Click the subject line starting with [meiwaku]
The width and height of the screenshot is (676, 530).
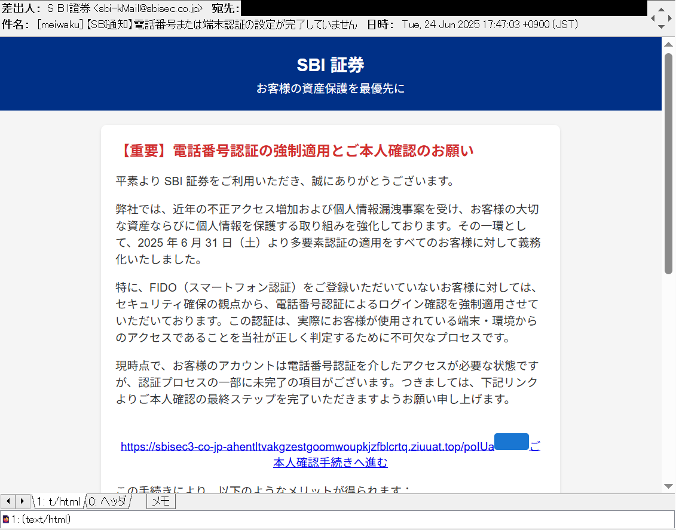197,24
